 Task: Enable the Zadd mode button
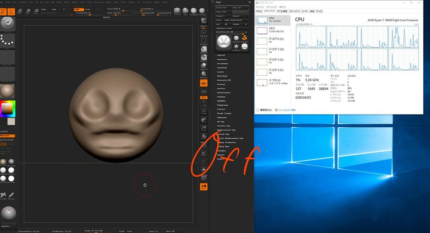[x=78, y=9]
